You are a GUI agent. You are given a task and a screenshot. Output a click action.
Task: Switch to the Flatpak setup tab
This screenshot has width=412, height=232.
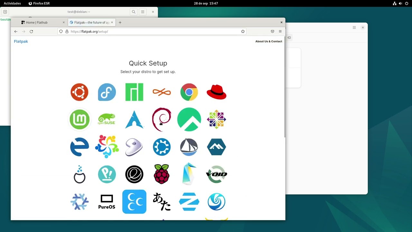pyautogui.click(x=91, y=23)
